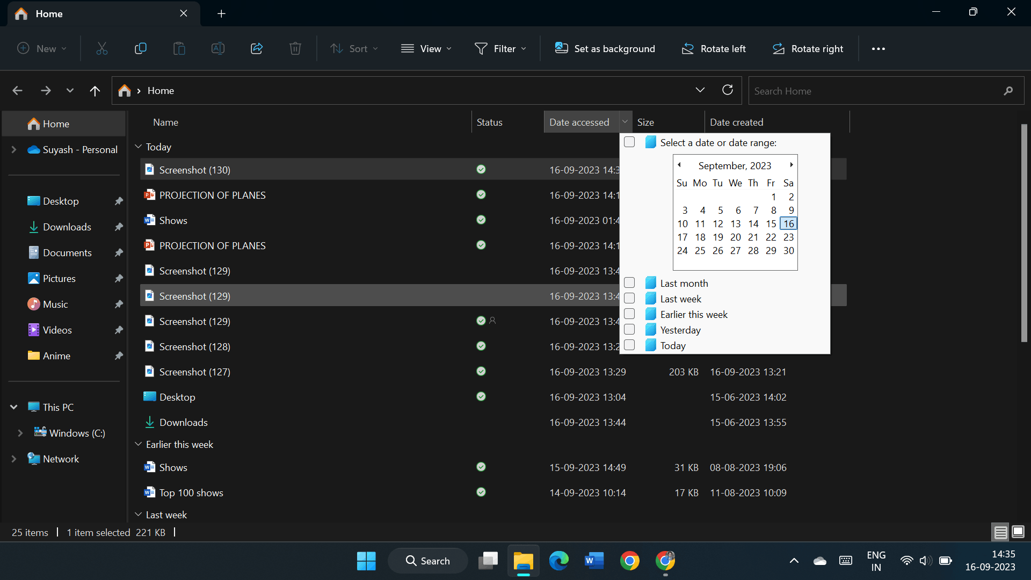Check the Yesterday filter checkbox
The height and width of the screenshot is (580, 1031).
pyautogui.click(x=629, y=330)
